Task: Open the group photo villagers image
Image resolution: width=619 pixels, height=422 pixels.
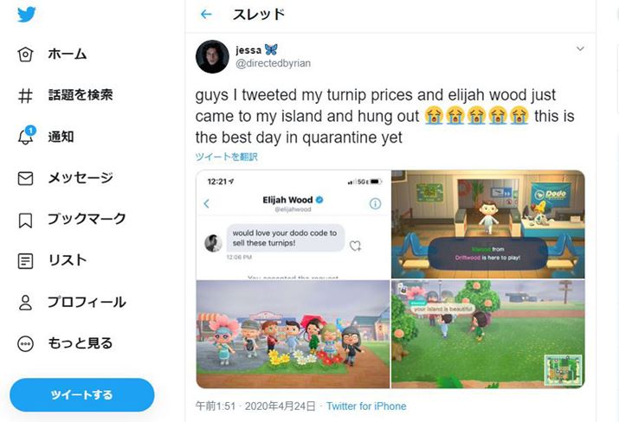Action: (293, 335)
